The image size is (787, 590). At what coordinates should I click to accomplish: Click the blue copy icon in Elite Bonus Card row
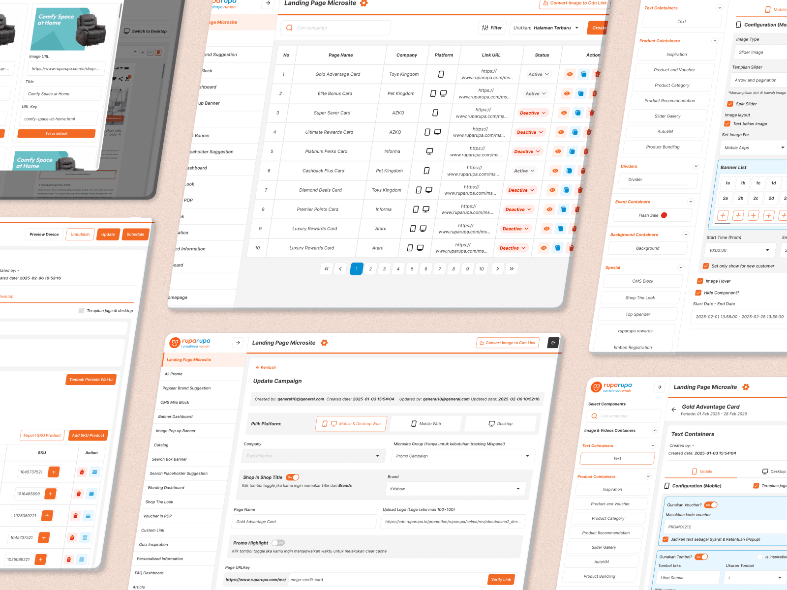581,93
